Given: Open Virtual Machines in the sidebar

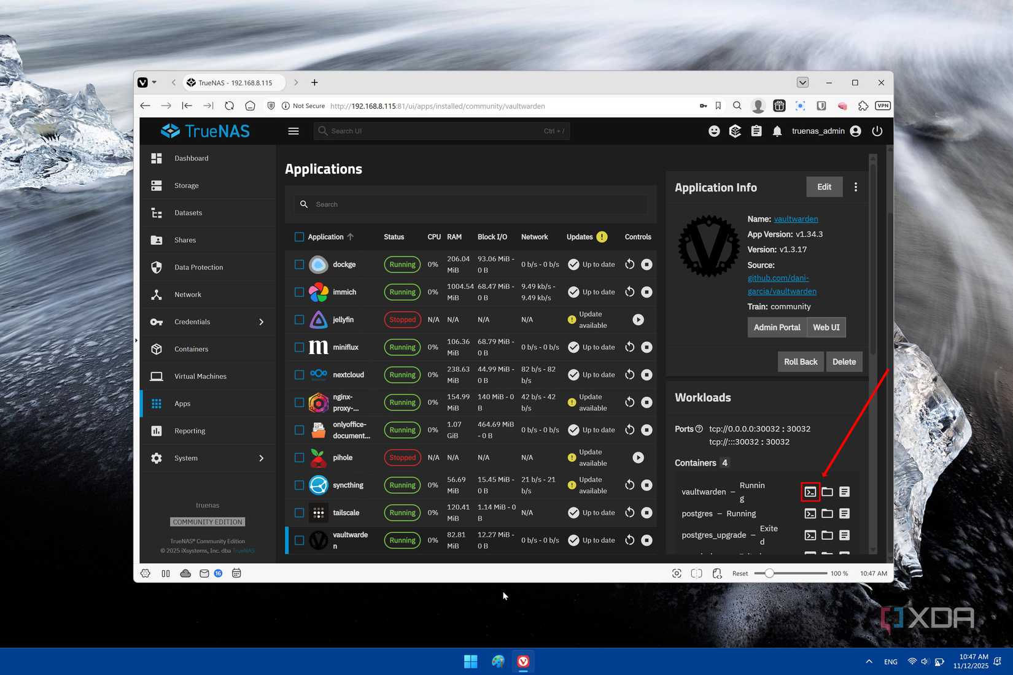Looking at the screenshot, I should tap(209, 377).
